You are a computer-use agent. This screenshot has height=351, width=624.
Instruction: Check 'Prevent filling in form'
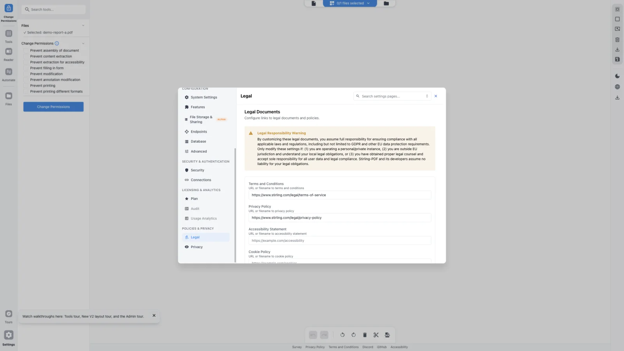[26, 68]
